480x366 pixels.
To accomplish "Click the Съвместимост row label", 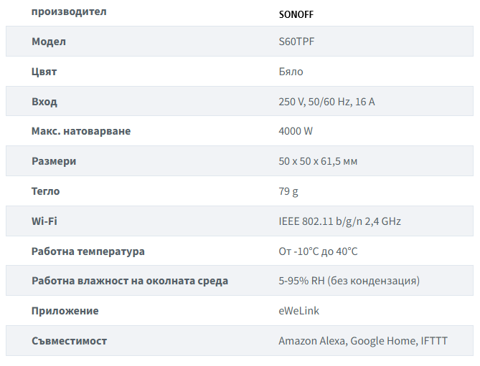I will tap(70, 341).
